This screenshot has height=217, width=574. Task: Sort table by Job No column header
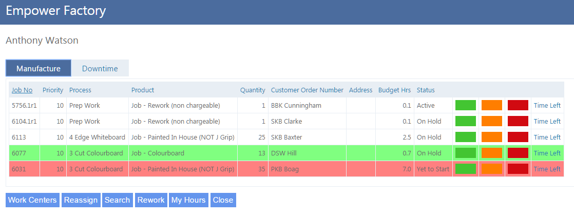22,90
